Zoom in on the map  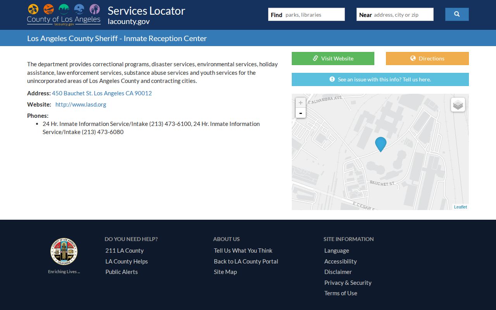click(301, 103)
